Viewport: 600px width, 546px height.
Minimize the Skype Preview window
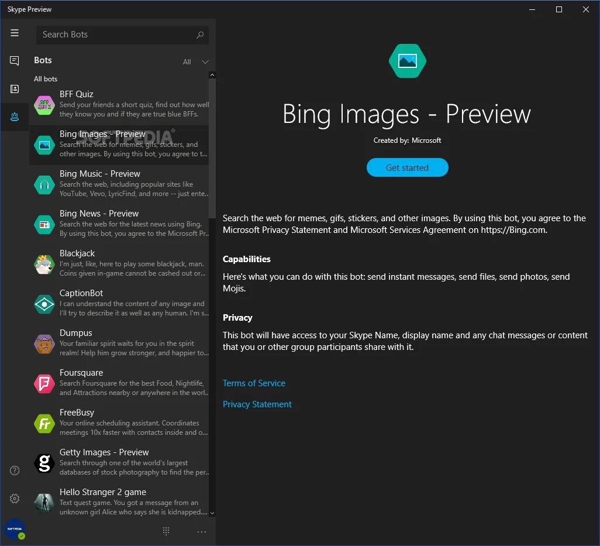point(532,9)
